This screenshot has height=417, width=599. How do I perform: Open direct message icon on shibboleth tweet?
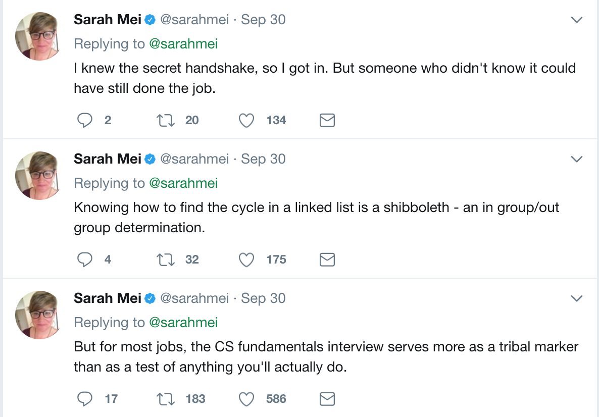327,259
